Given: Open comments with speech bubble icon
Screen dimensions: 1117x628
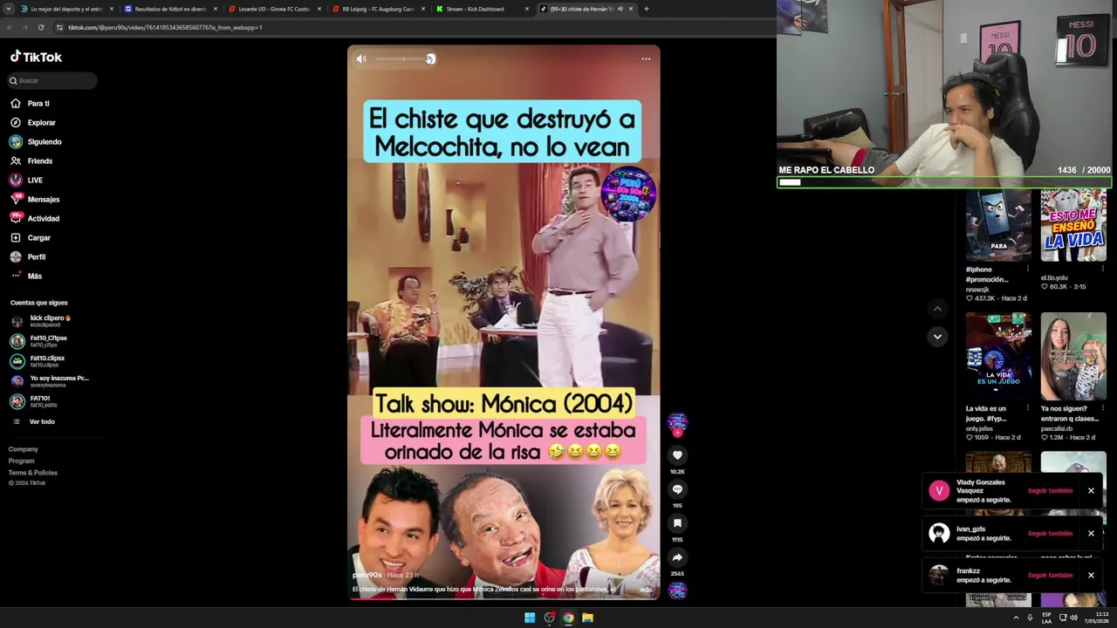Looking at the screenshot, I should [x=677, y=488].
